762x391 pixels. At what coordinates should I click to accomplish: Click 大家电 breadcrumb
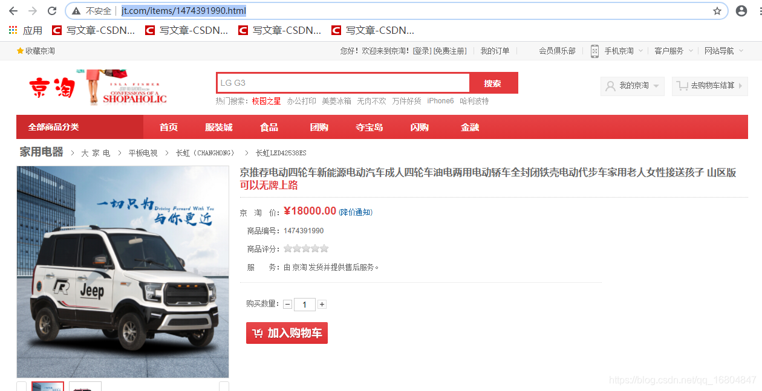[x=96, y=153]
